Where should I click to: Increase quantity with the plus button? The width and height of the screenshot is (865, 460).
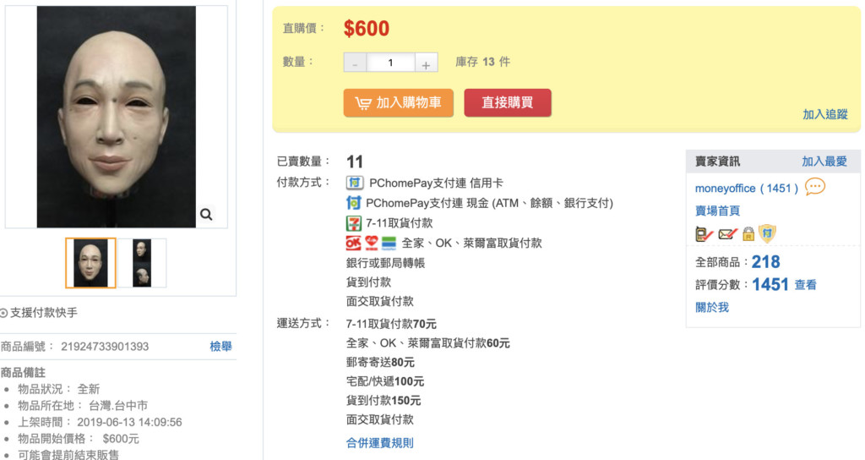(x=426, y=63)
